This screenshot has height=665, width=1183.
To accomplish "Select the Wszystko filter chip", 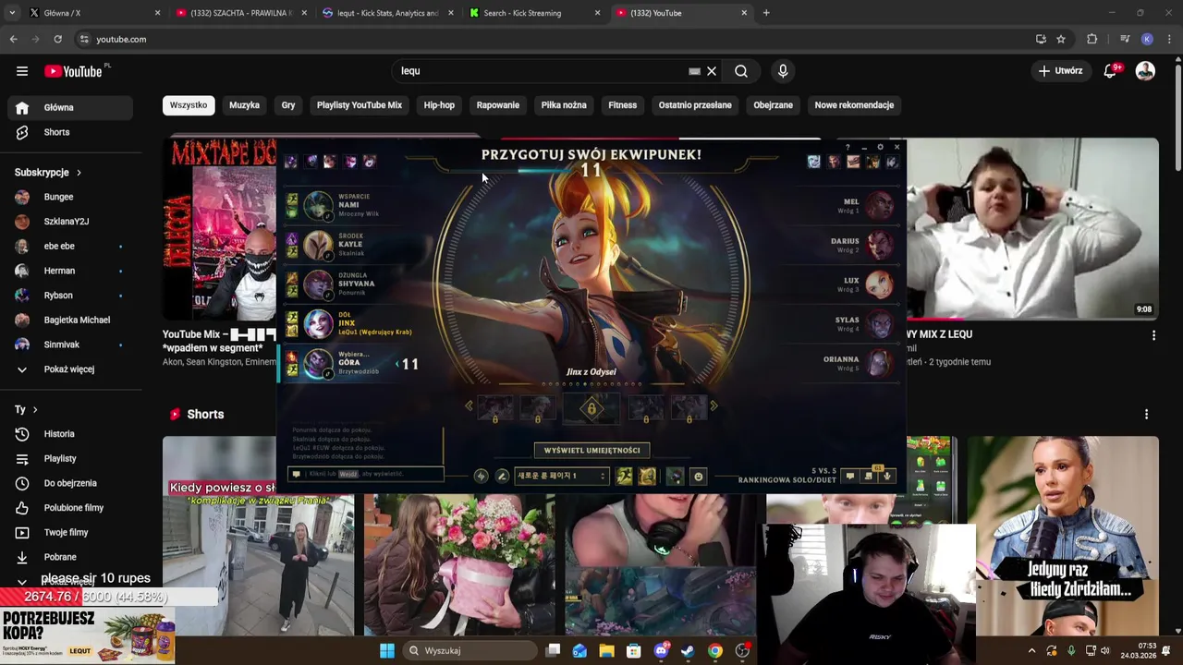I will 189,105.
